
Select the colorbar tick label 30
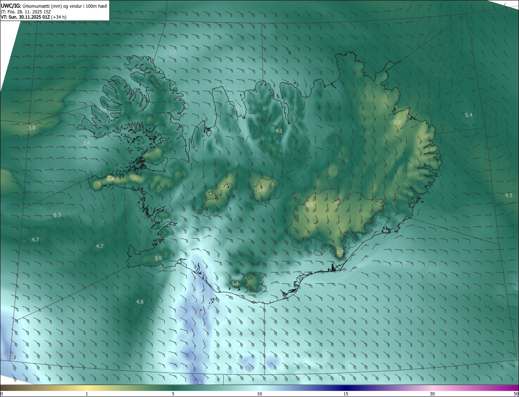click(x=432, y=394)
